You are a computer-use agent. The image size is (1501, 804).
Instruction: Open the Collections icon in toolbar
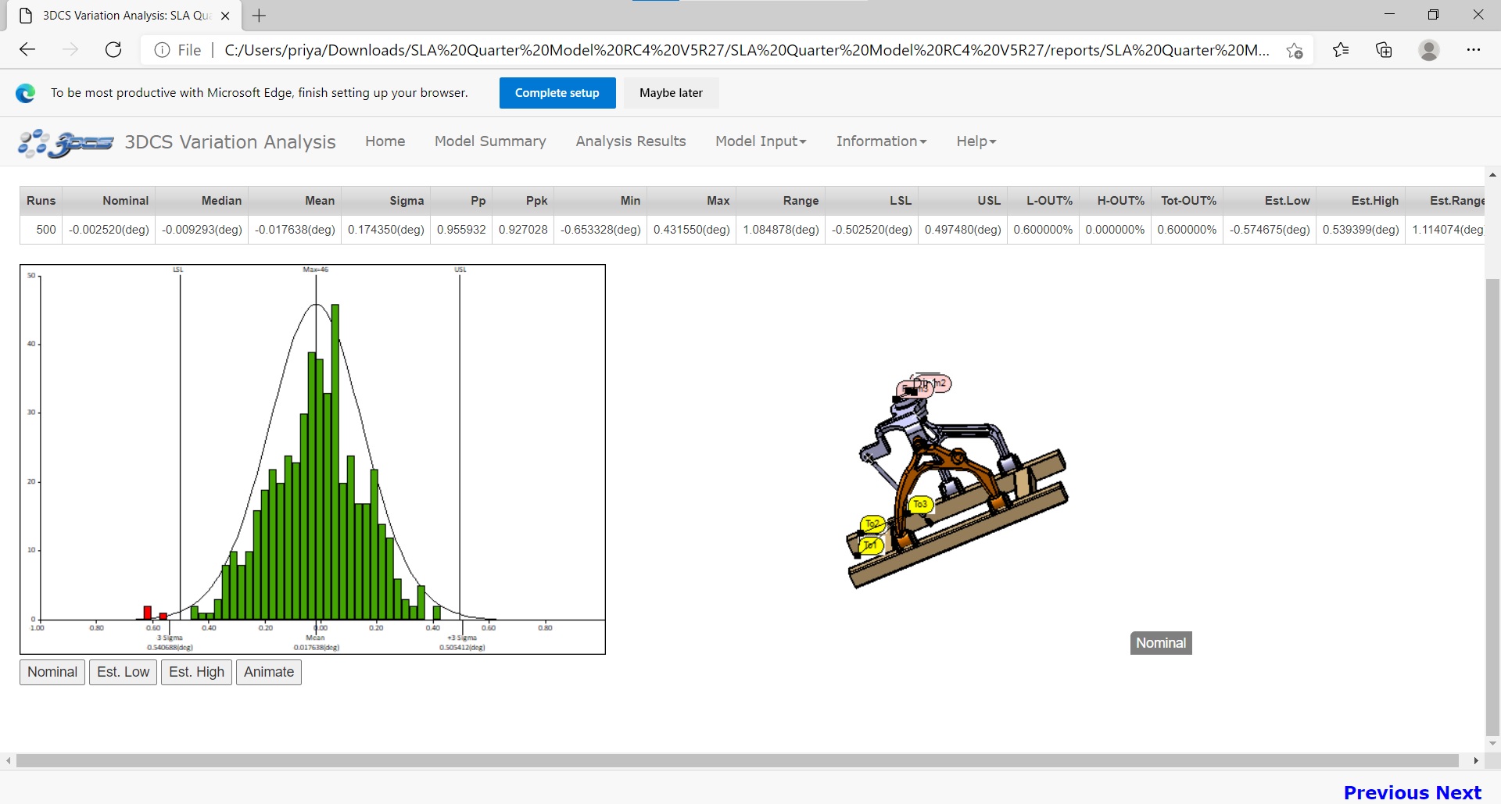pyautogui.click(x=1384, y=50)
